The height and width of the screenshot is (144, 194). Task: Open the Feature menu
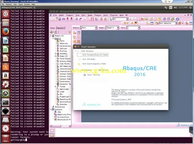coord(98,15)
